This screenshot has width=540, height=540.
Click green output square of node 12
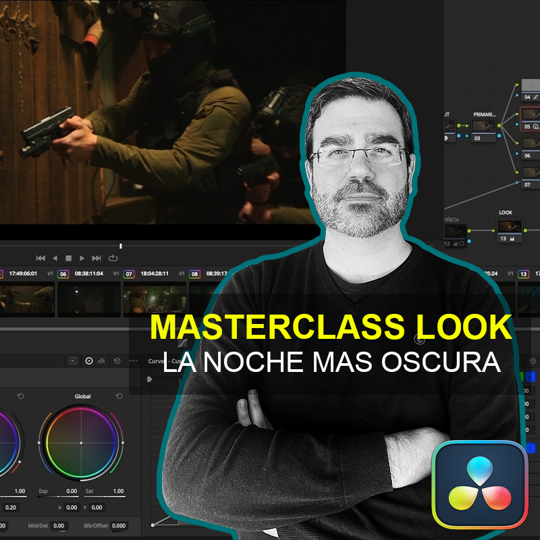469,230
